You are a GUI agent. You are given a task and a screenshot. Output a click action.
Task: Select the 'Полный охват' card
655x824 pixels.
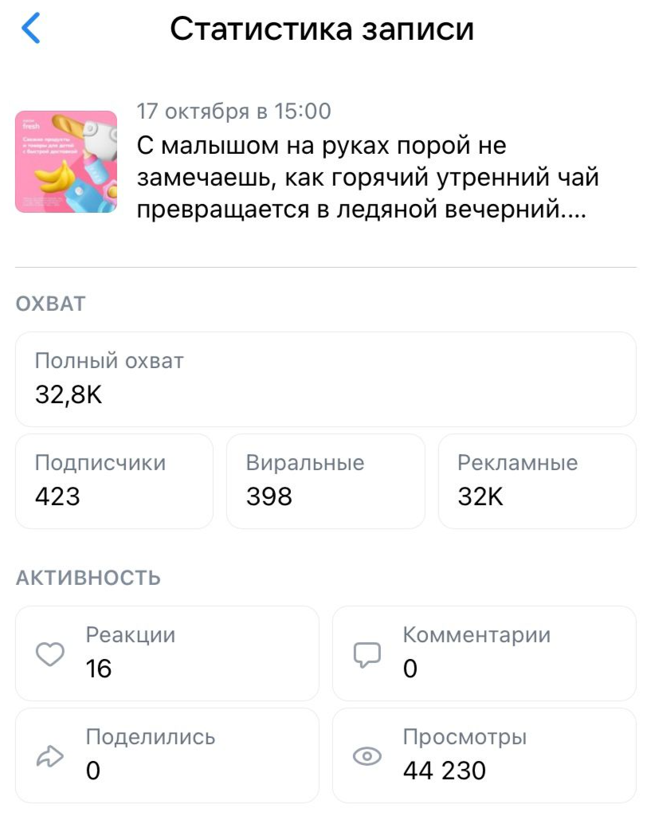(x=326, y=379)
